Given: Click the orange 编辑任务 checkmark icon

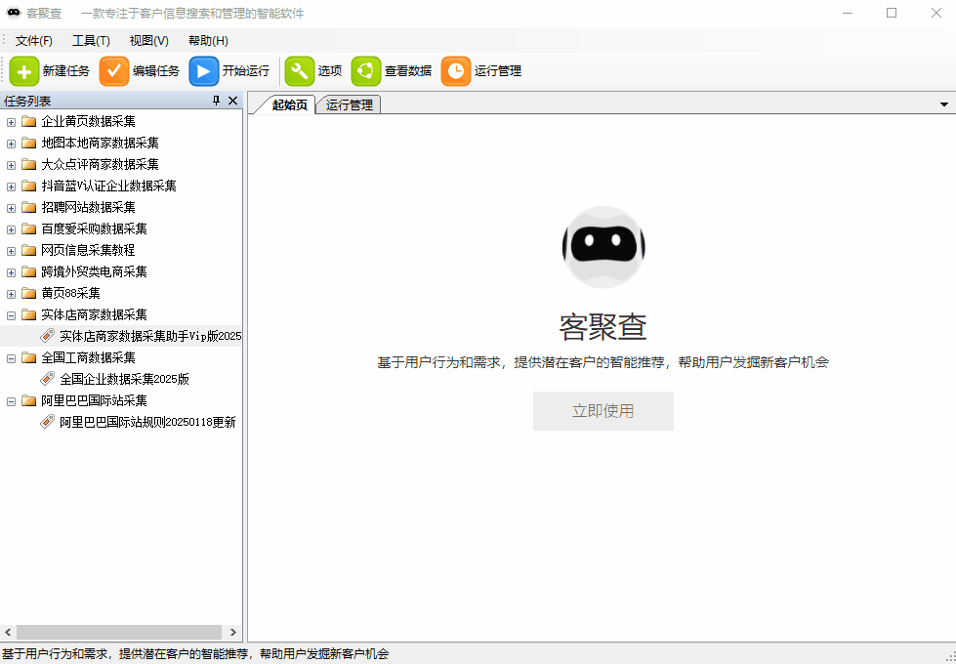Looking at the screenshot, I should point(114,71).
